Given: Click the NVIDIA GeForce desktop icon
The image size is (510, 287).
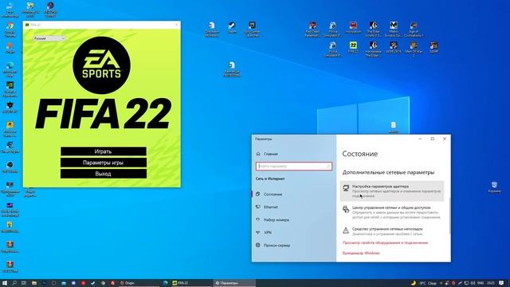Looking at the screenshot, I should click(x=10, y=88).
